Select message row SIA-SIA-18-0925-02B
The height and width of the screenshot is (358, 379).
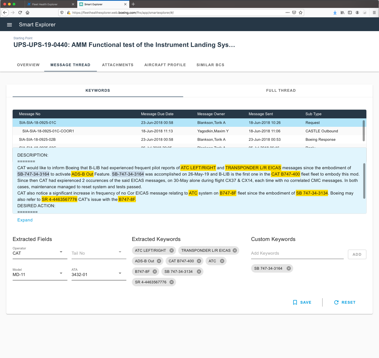point(37,139)
